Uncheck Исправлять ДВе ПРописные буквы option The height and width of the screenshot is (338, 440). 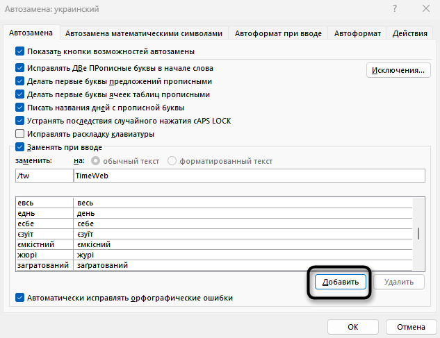pyautogui.click(x=19, y=68)
